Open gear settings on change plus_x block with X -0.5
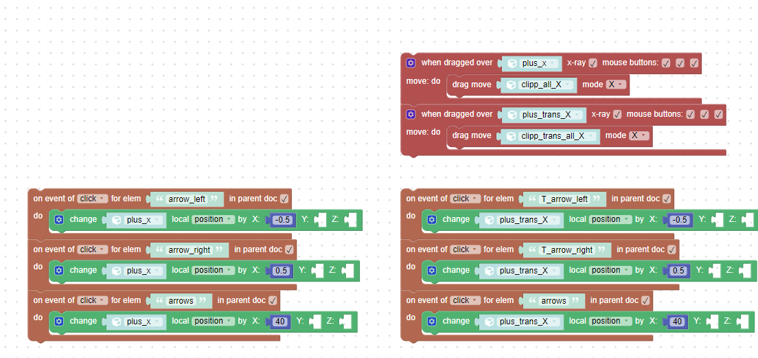The width and height of the screenshot is (758, 358). pos(59,220)
